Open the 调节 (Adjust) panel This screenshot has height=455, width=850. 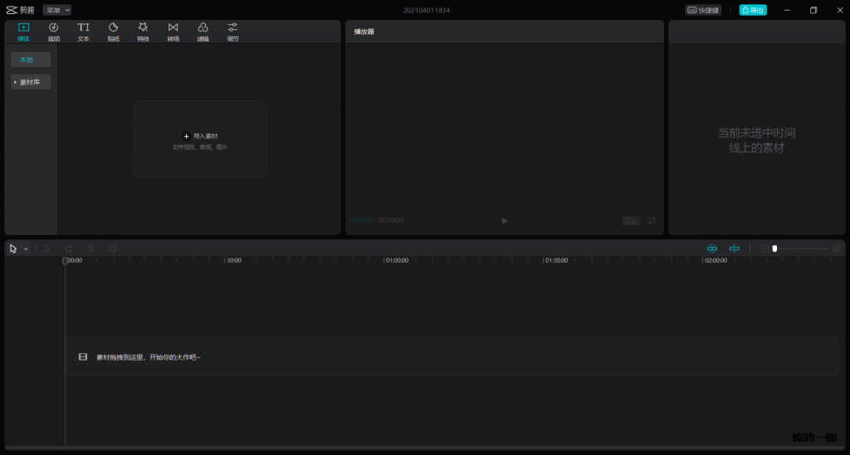(x=232, y=31)
